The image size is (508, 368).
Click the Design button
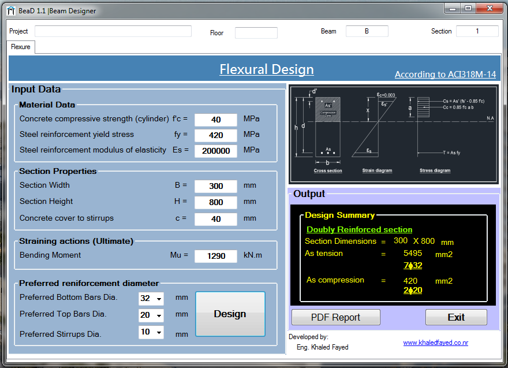tap(230, 314)
